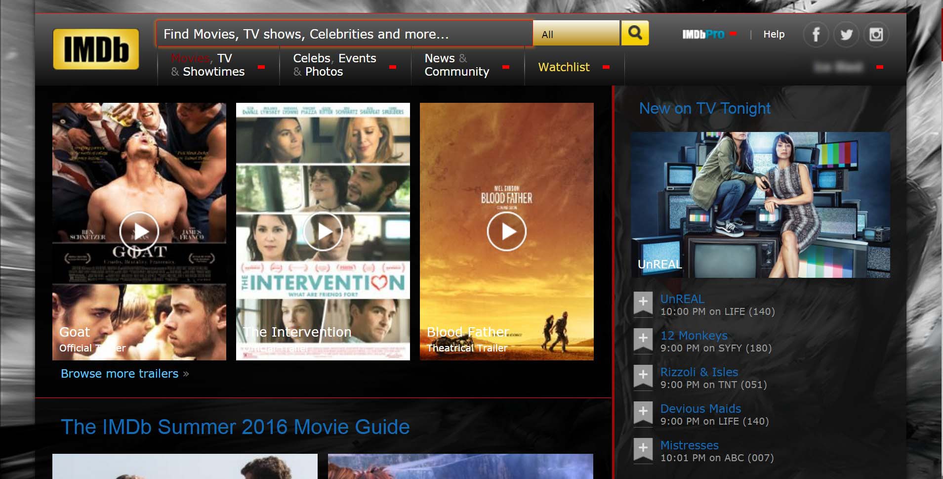Click the UnREAL featured image
This screenshot has width=943, height=479.
[761, 205]
